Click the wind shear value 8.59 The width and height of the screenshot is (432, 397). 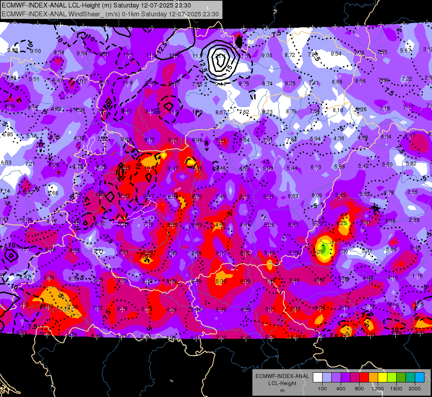pos(10,106)
